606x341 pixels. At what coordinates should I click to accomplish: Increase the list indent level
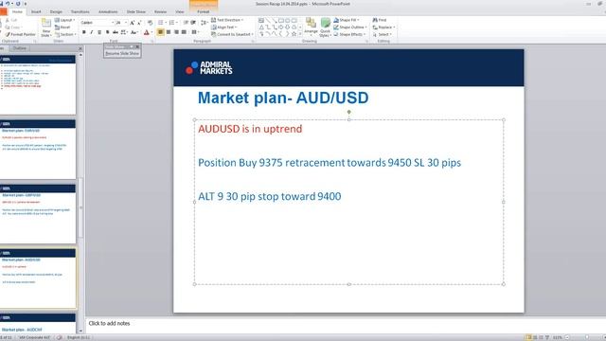[193, 23]
